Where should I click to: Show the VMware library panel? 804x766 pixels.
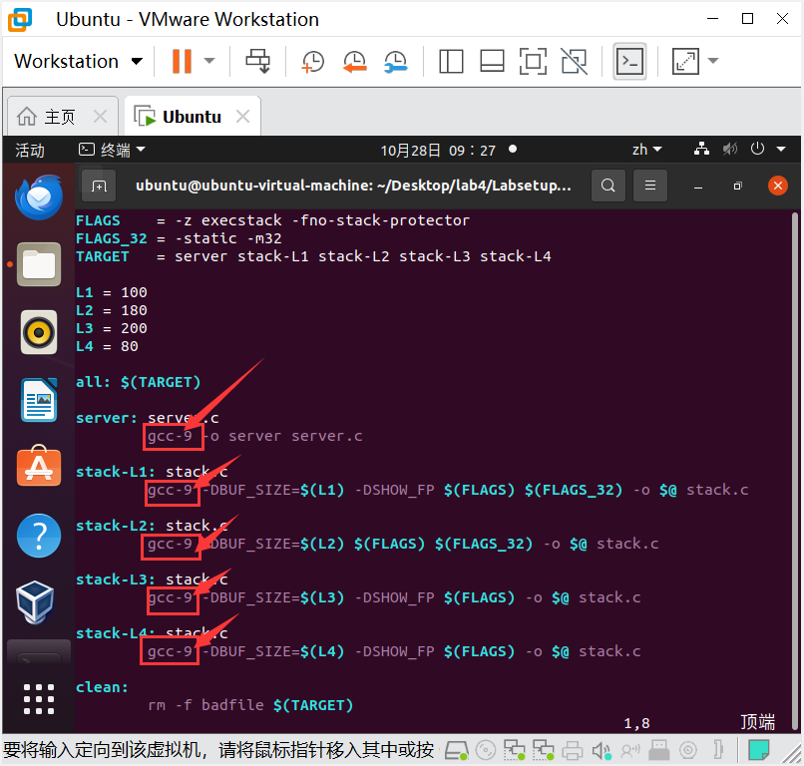point(451,61)
